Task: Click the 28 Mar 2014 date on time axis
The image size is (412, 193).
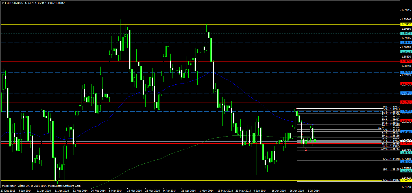Action: point(152,191)
